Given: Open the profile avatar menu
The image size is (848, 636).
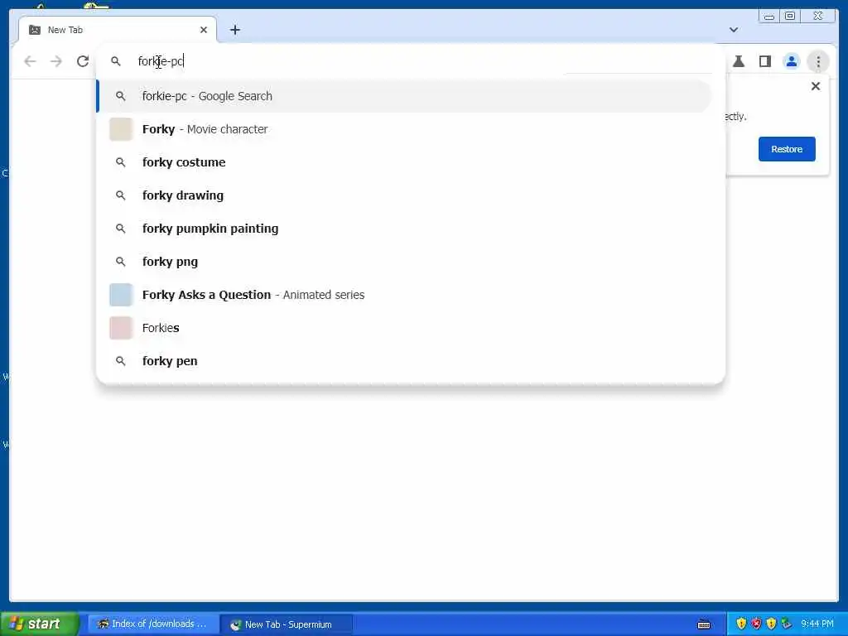Looking at the screenshot, I should click(x=791, y=61).
